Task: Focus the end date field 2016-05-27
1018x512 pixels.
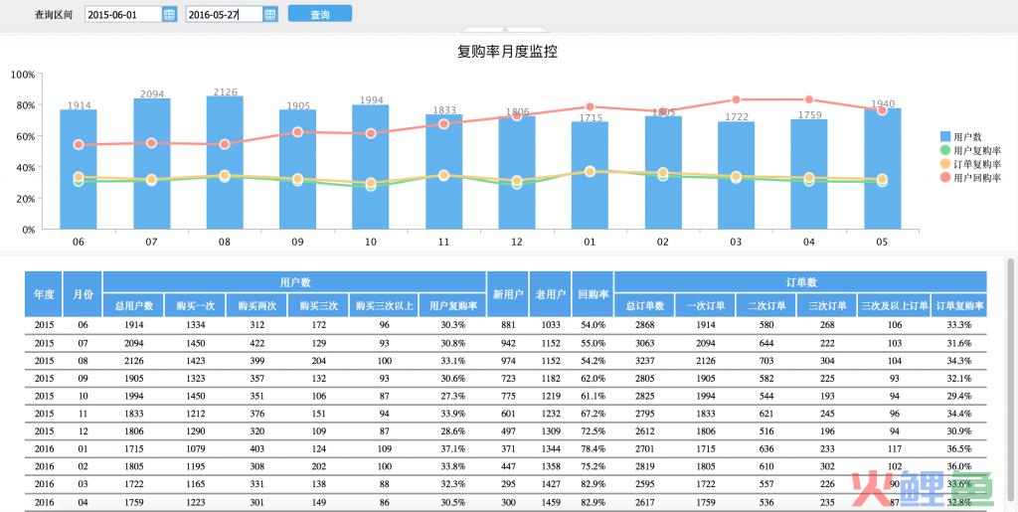Action: tap(225, 14)
